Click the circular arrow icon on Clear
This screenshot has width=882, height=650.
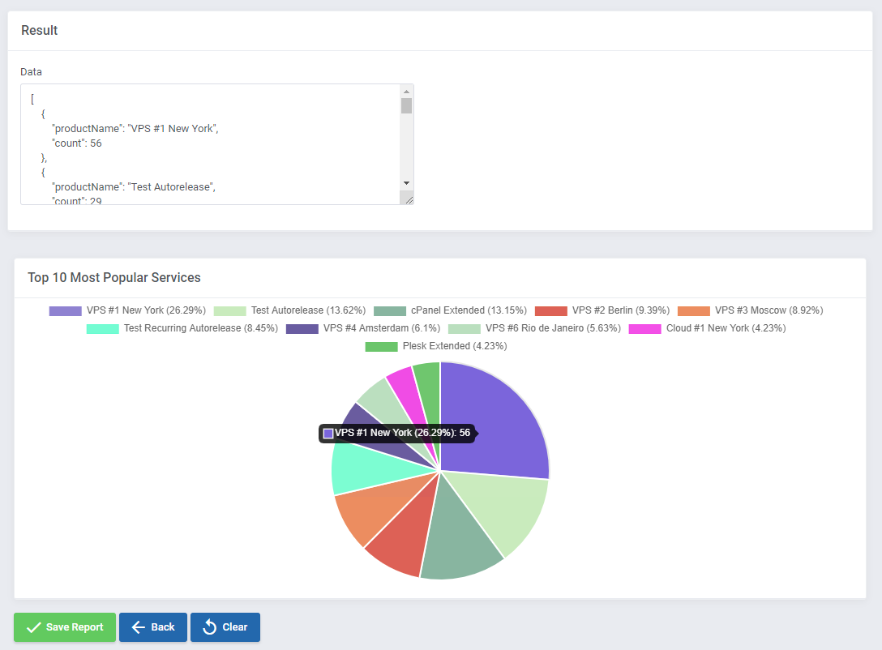point(209,627)
